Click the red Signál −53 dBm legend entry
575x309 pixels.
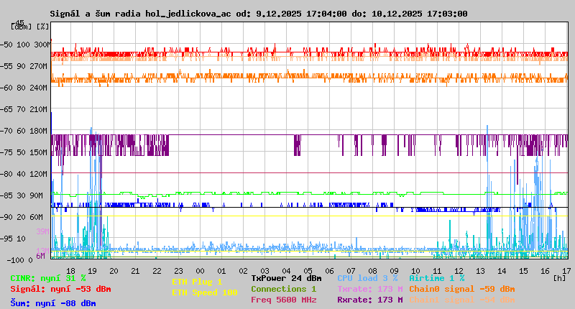[x=60, y=290]
